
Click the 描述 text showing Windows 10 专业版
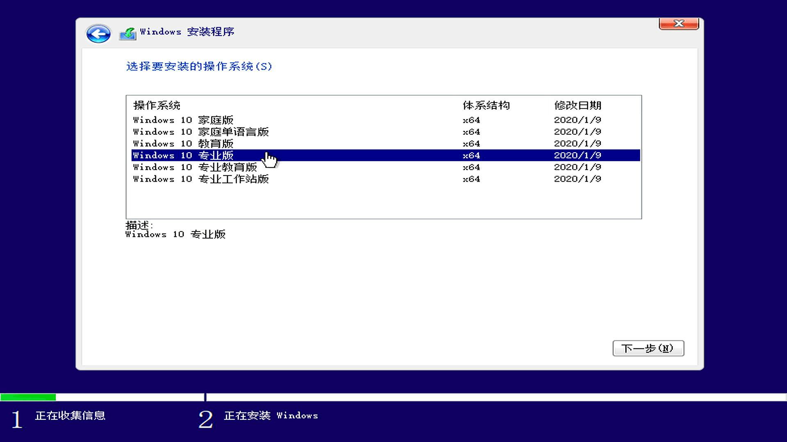(176, 234)
